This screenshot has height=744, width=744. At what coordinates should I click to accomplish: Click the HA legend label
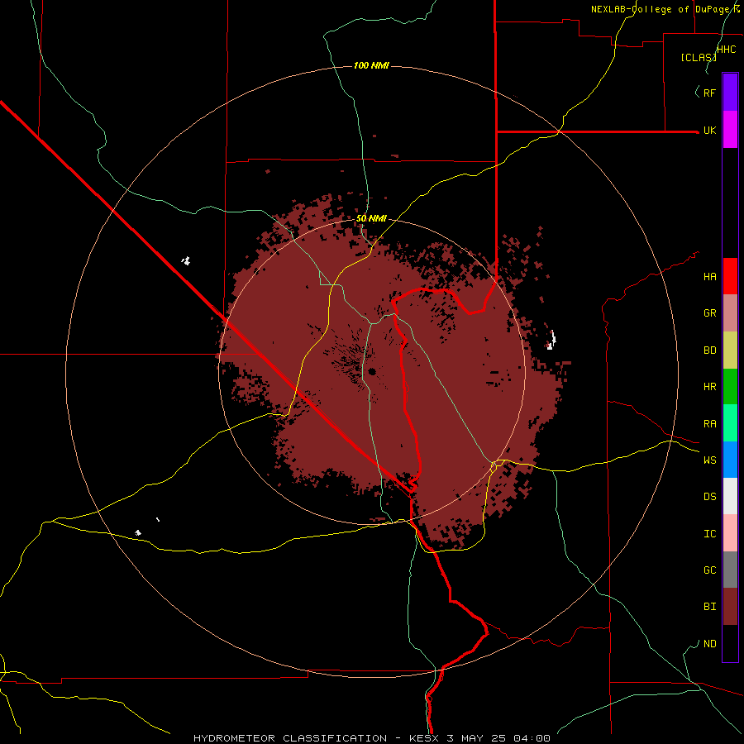click(x=709, y=277)
